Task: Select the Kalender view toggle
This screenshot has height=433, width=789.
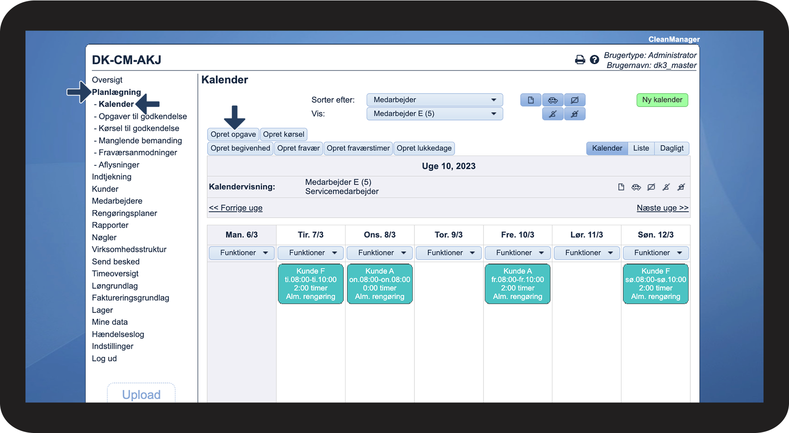Action: coord(607,148)
